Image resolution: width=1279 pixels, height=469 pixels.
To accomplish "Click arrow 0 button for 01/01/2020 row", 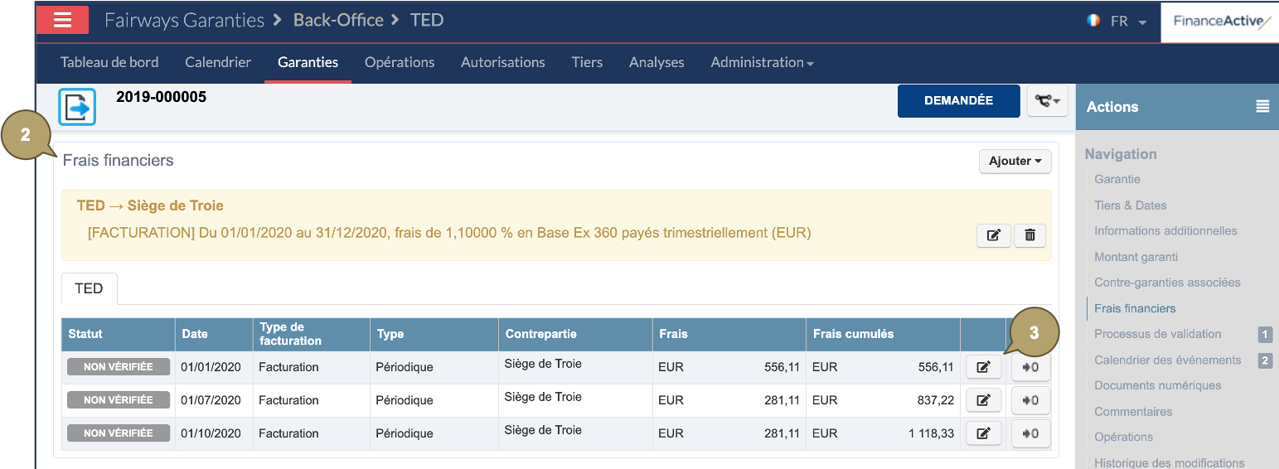I will [1030, 367].
